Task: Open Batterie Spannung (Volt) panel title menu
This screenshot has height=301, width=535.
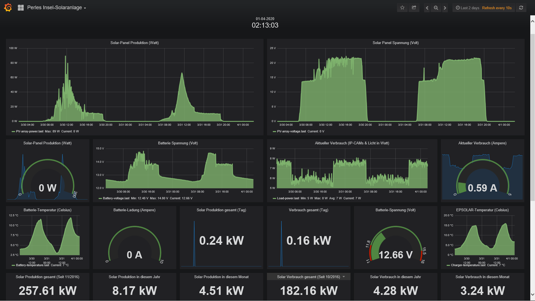Action: pos(178,143)
